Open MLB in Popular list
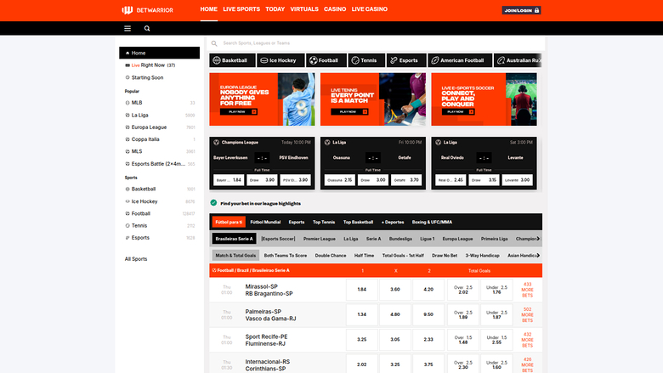Viewport: 663px width, 373px height. click(x=160, y=103)
